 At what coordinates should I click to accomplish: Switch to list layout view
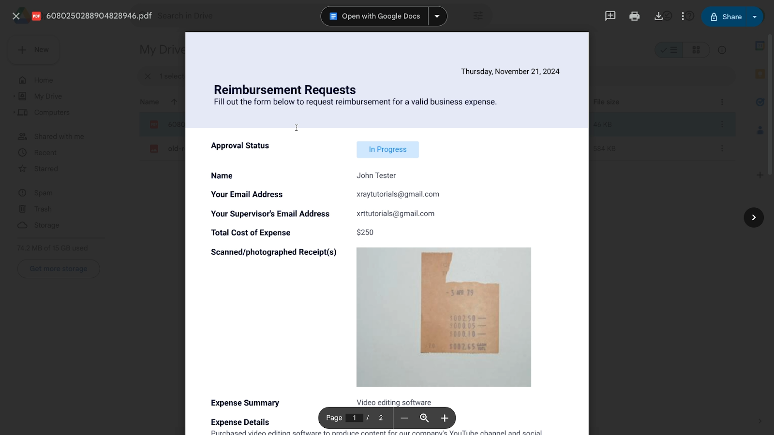[669, 50]
